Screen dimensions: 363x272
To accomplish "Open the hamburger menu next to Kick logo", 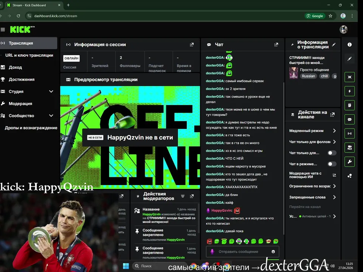I will (x=3, y=29).
